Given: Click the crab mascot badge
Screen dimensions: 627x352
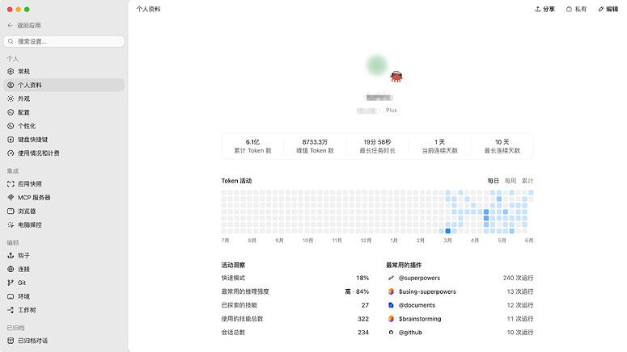Looking at the screenshot, I should pos(396,76).
